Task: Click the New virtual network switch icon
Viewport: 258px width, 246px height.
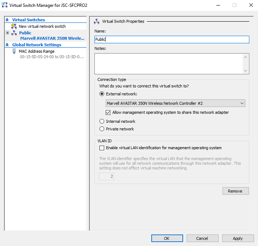Action: pos(14,26)
